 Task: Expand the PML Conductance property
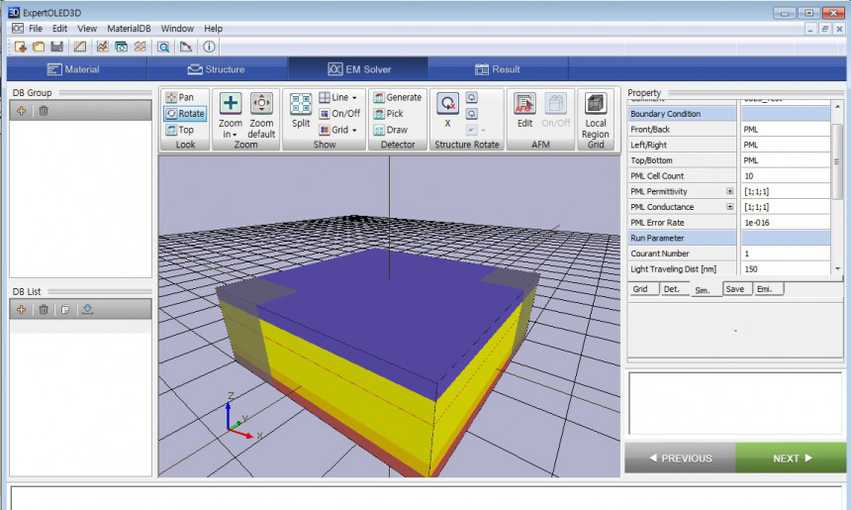(730, 207)
